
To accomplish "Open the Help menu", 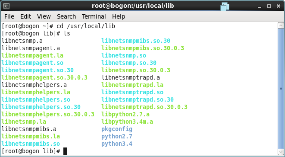I will coord(119,16).
